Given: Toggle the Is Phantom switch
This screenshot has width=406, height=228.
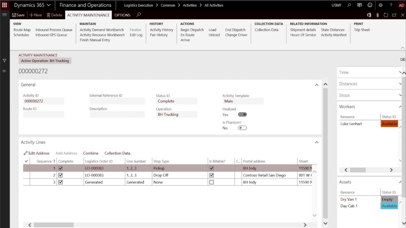Looking at the screenshot, I should click(x=242, y=128).
